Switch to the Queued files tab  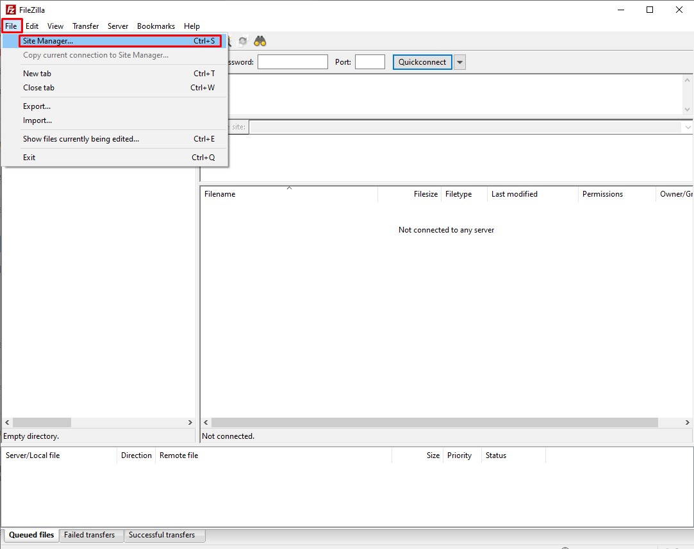[31, 535]
